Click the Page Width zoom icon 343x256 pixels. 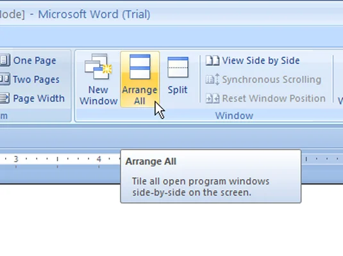(5, 98)
